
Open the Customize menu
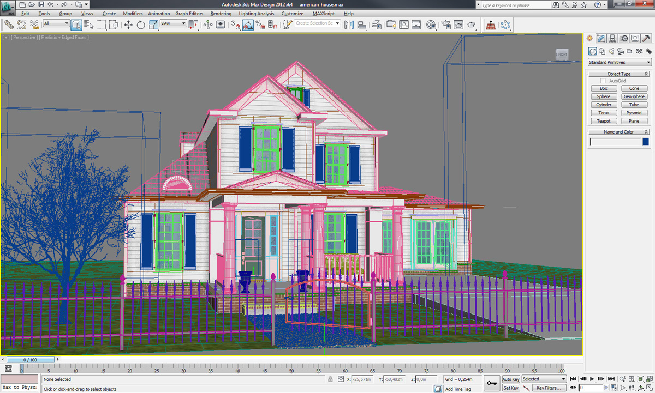[292, 14]
